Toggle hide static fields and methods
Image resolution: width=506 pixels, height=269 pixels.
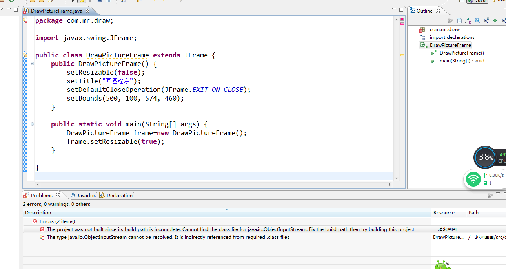pyautogui.click(x=486, y=20)
